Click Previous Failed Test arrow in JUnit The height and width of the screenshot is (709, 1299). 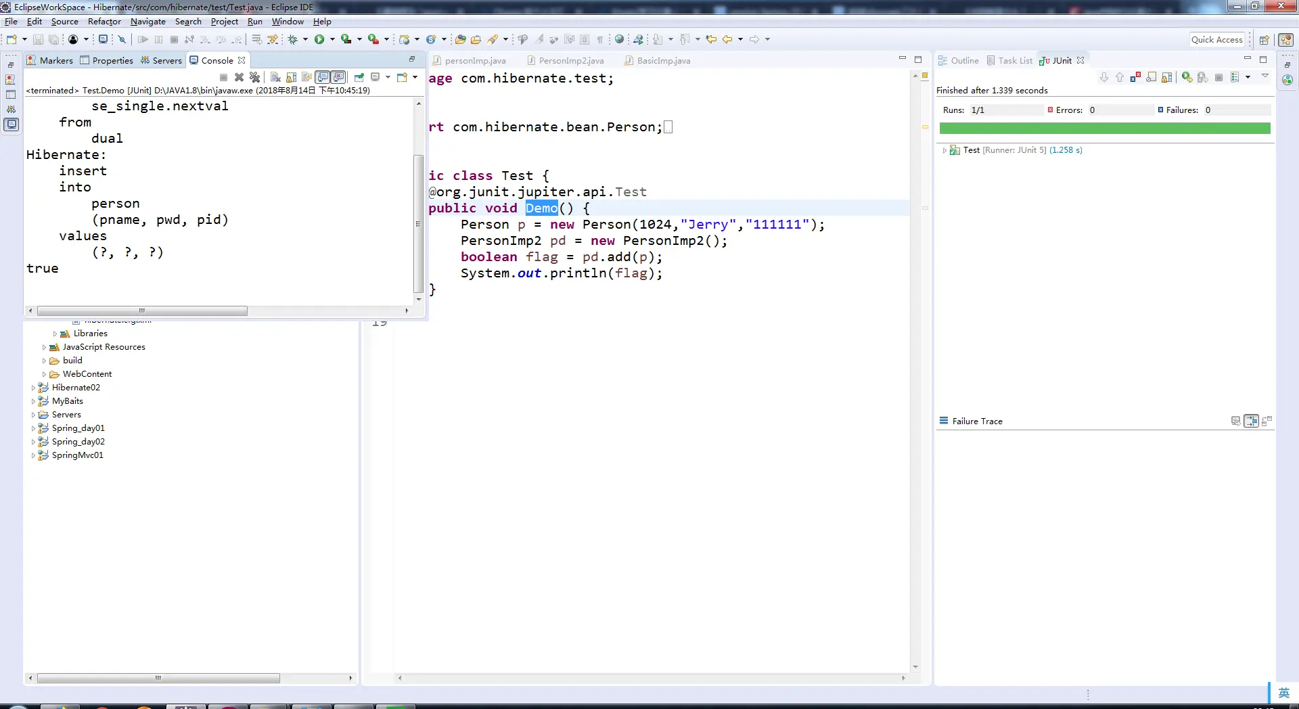(1120, 77)
